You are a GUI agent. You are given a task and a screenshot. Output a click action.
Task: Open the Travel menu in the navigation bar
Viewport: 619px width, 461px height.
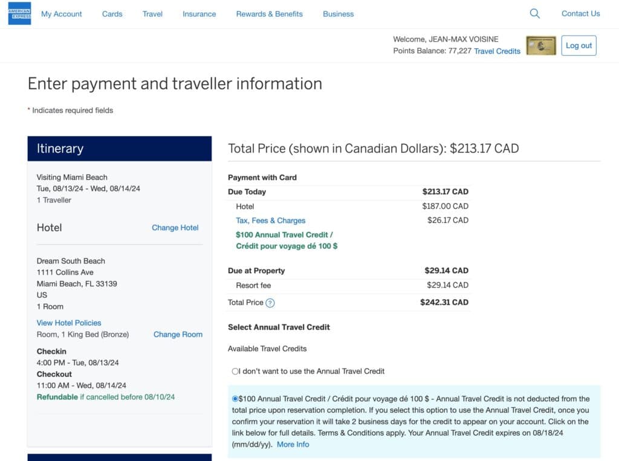click(x=152, y=14)
